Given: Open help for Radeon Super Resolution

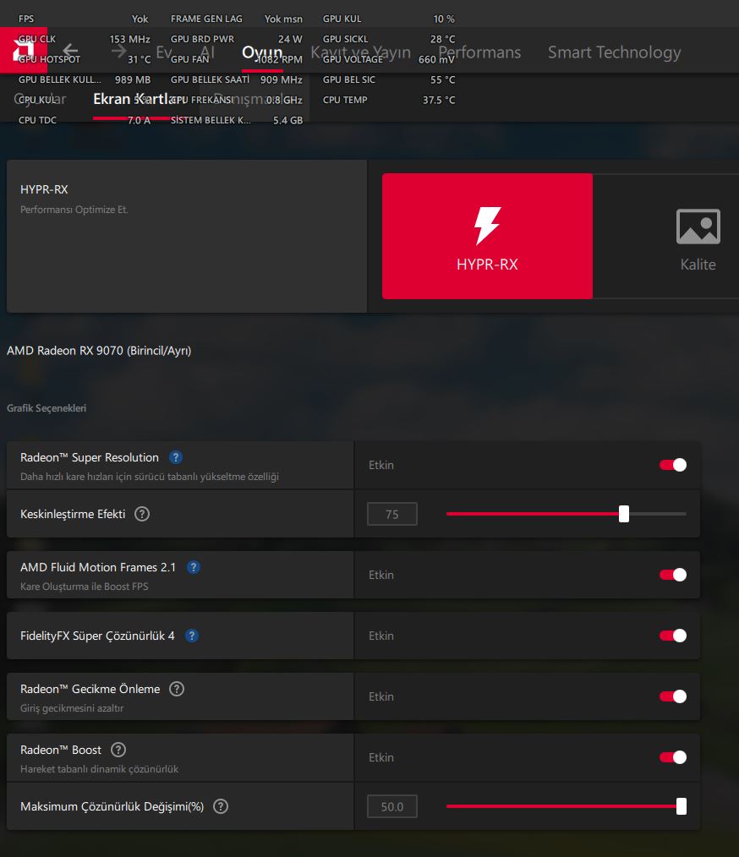Looking at the screenshot, I should point(176,457).
